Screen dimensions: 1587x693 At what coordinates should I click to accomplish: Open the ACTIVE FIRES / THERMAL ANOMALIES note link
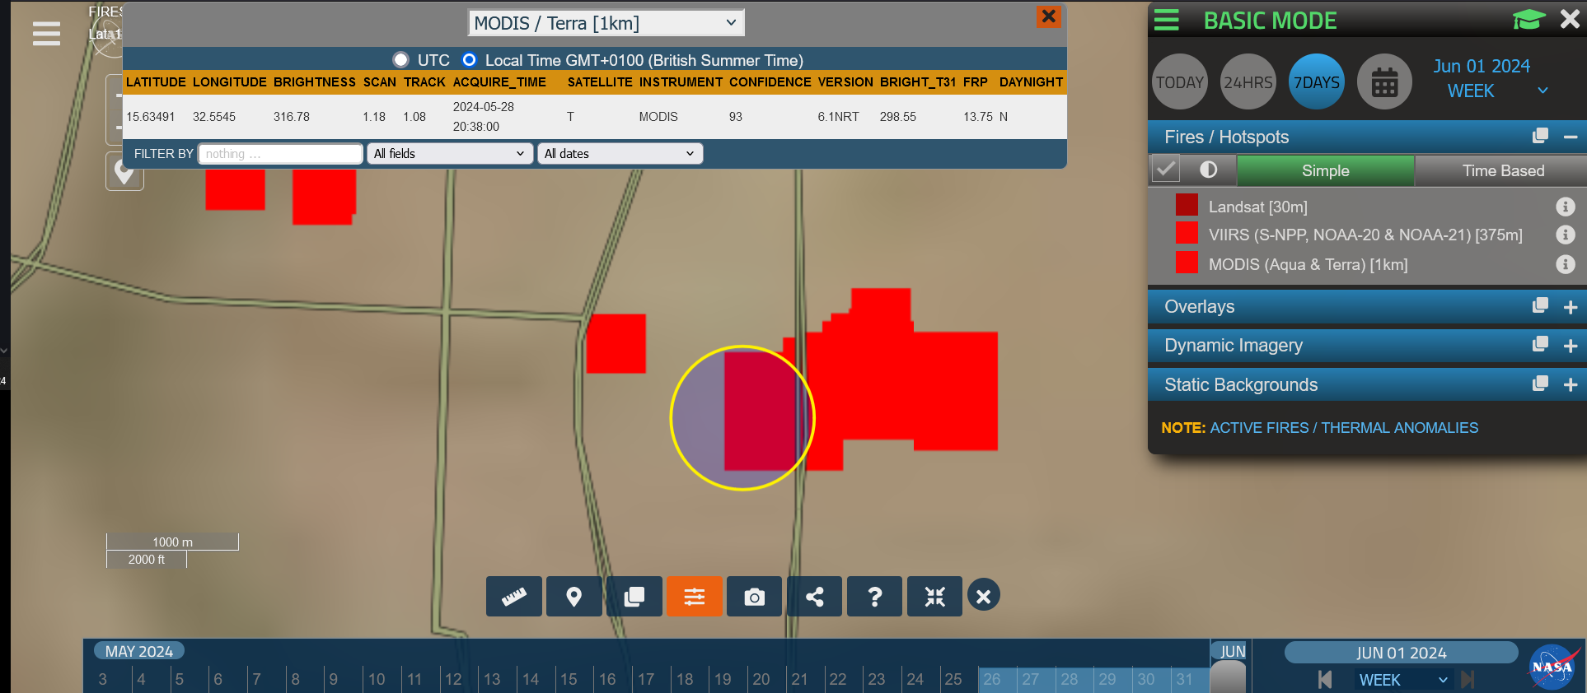(1344, 428)
